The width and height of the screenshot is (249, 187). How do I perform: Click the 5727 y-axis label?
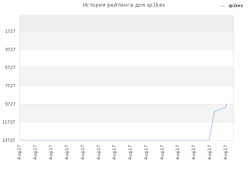click(x=11, y=67)
